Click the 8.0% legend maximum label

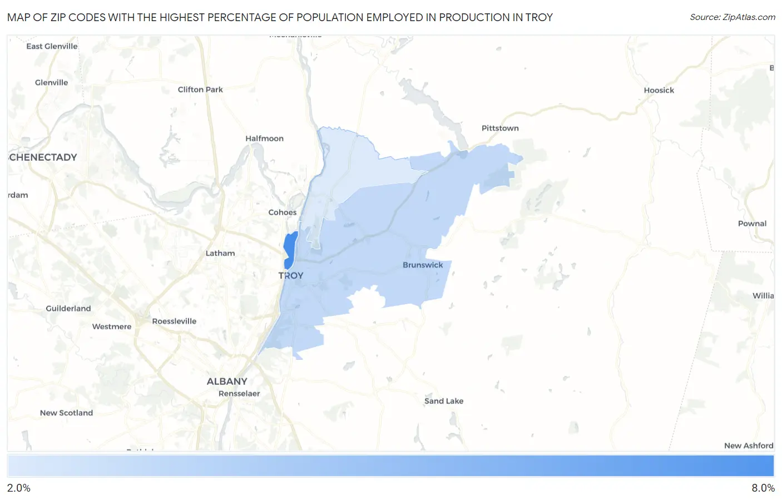[763, 488]
